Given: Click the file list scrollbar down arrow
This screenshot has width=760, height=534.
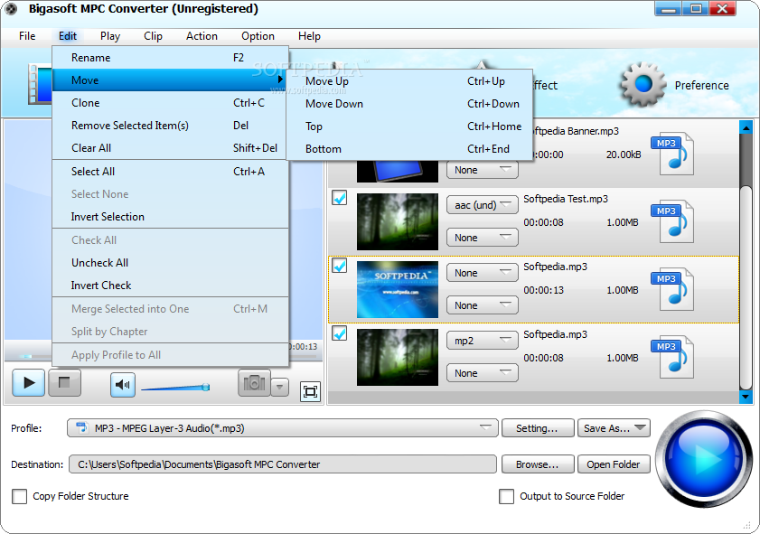Looking at the screenshot, I should coord(746,397).
